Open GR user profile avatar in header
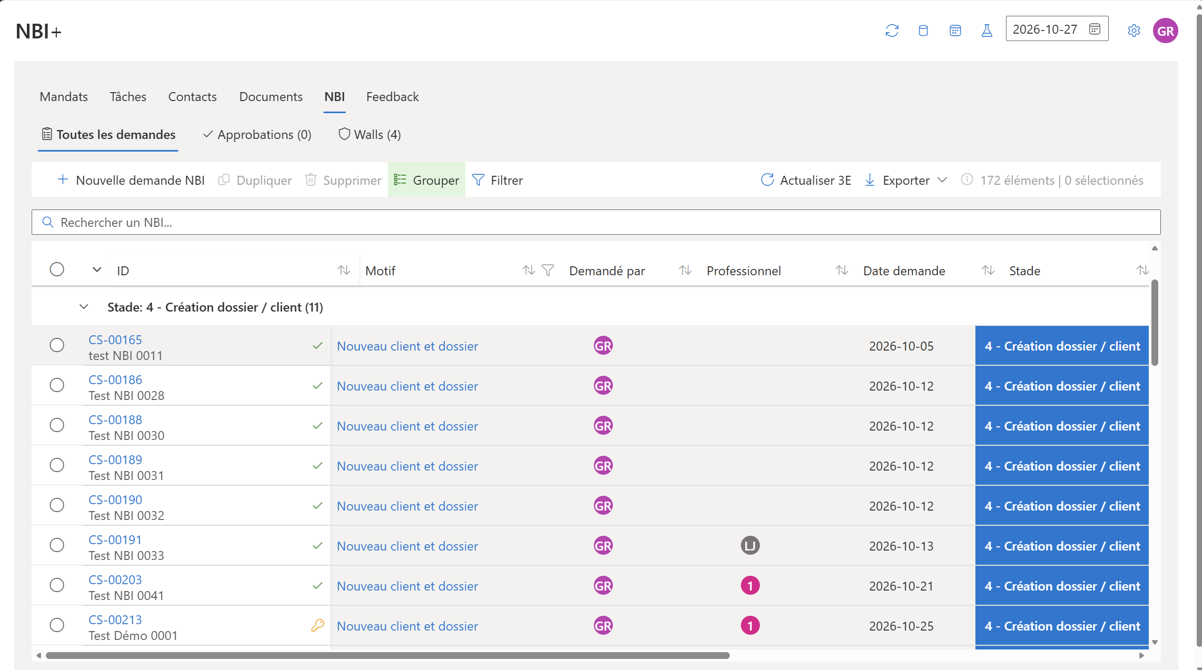Image resolution: width=1202 pixels, height=670 pixels. (x=1165, y=31)
